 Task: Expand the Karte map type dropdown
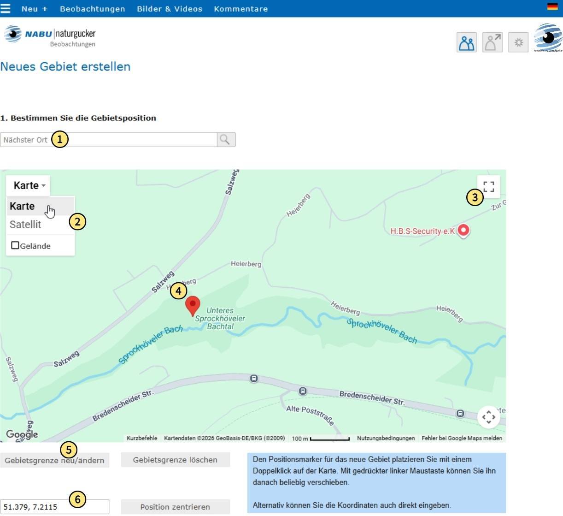28,185
